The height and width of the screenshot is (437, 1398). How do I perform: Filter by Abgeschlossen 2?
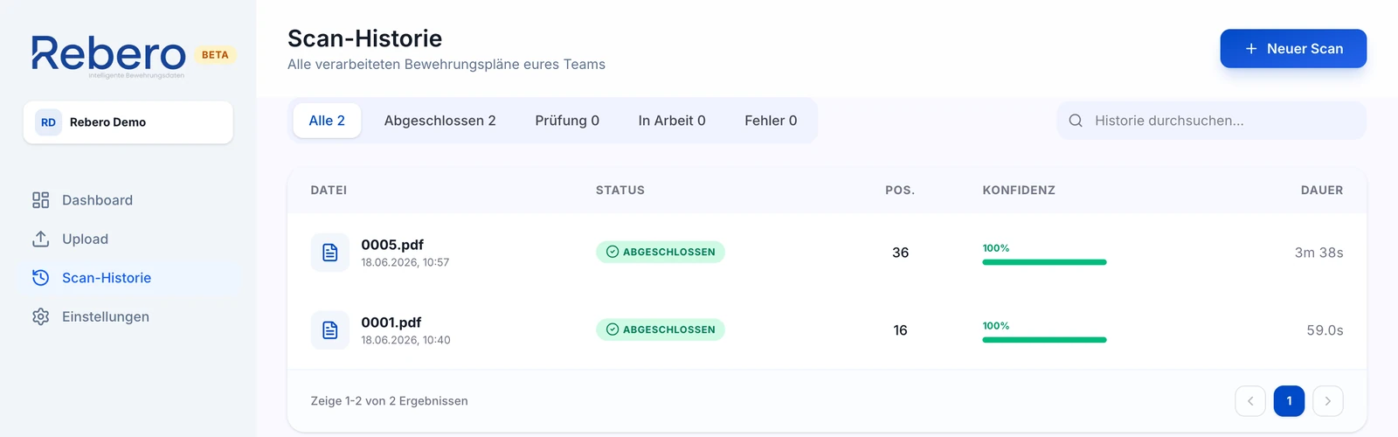pyautogui.click(x=440, y=121)
